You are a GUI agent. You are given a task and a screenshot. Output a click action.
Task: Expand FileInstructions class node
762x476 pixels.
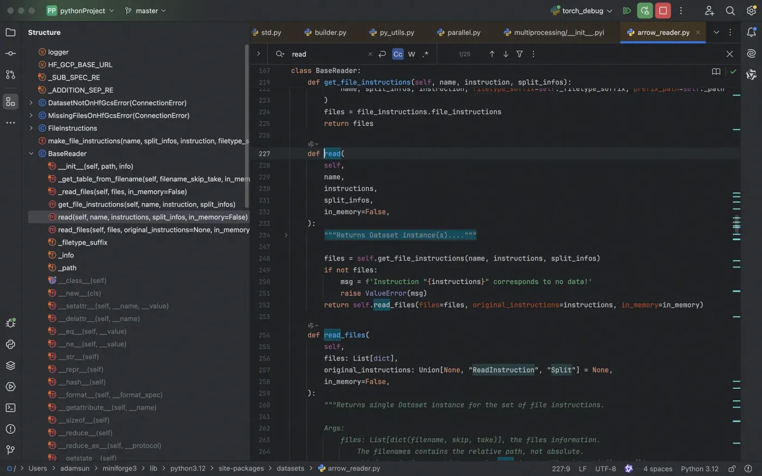tap(31, 128)
